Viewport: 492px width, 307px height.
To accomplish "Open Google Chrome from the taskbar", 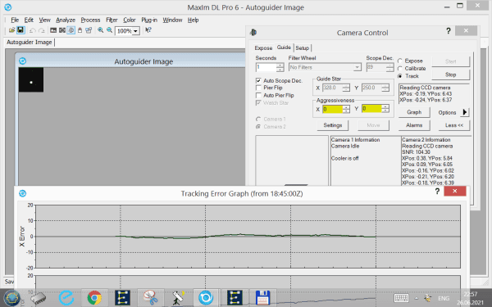I will [94, 298].
